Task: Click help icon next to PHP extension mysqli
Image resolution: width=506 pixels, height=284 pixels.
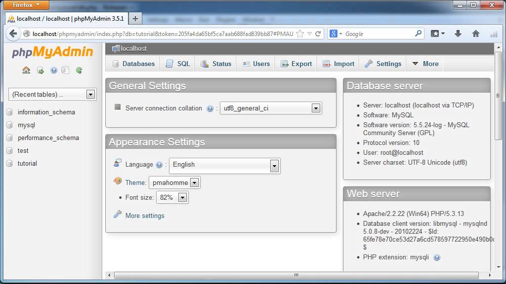Action: pos(437,257)
